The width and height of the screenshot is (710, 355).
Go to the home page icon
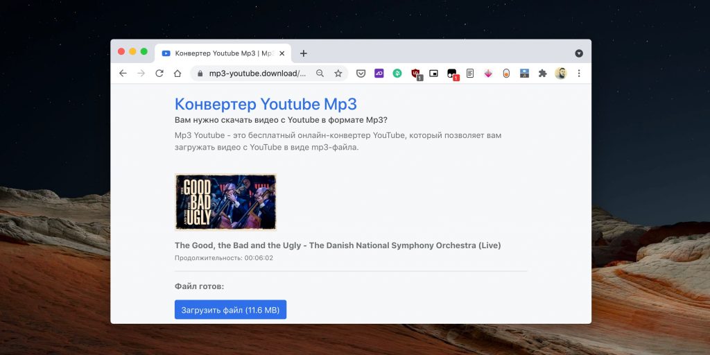click(x=177, y=73)
